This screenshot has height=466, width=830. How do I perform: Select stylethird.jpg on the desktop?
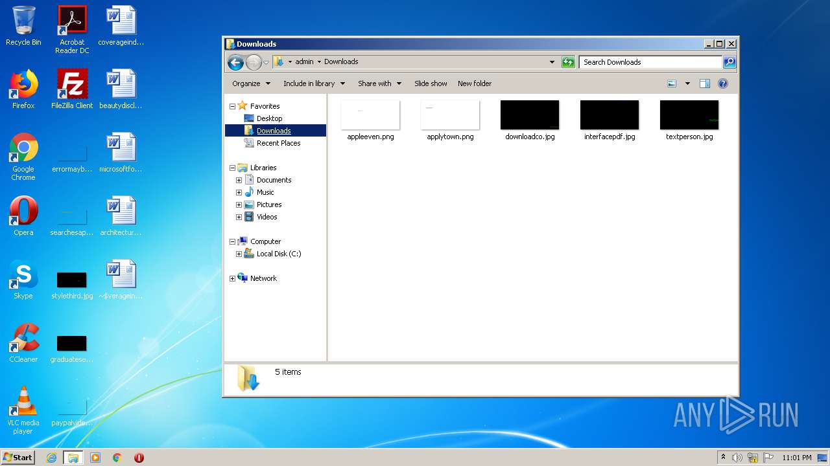(x=72, y=284)
